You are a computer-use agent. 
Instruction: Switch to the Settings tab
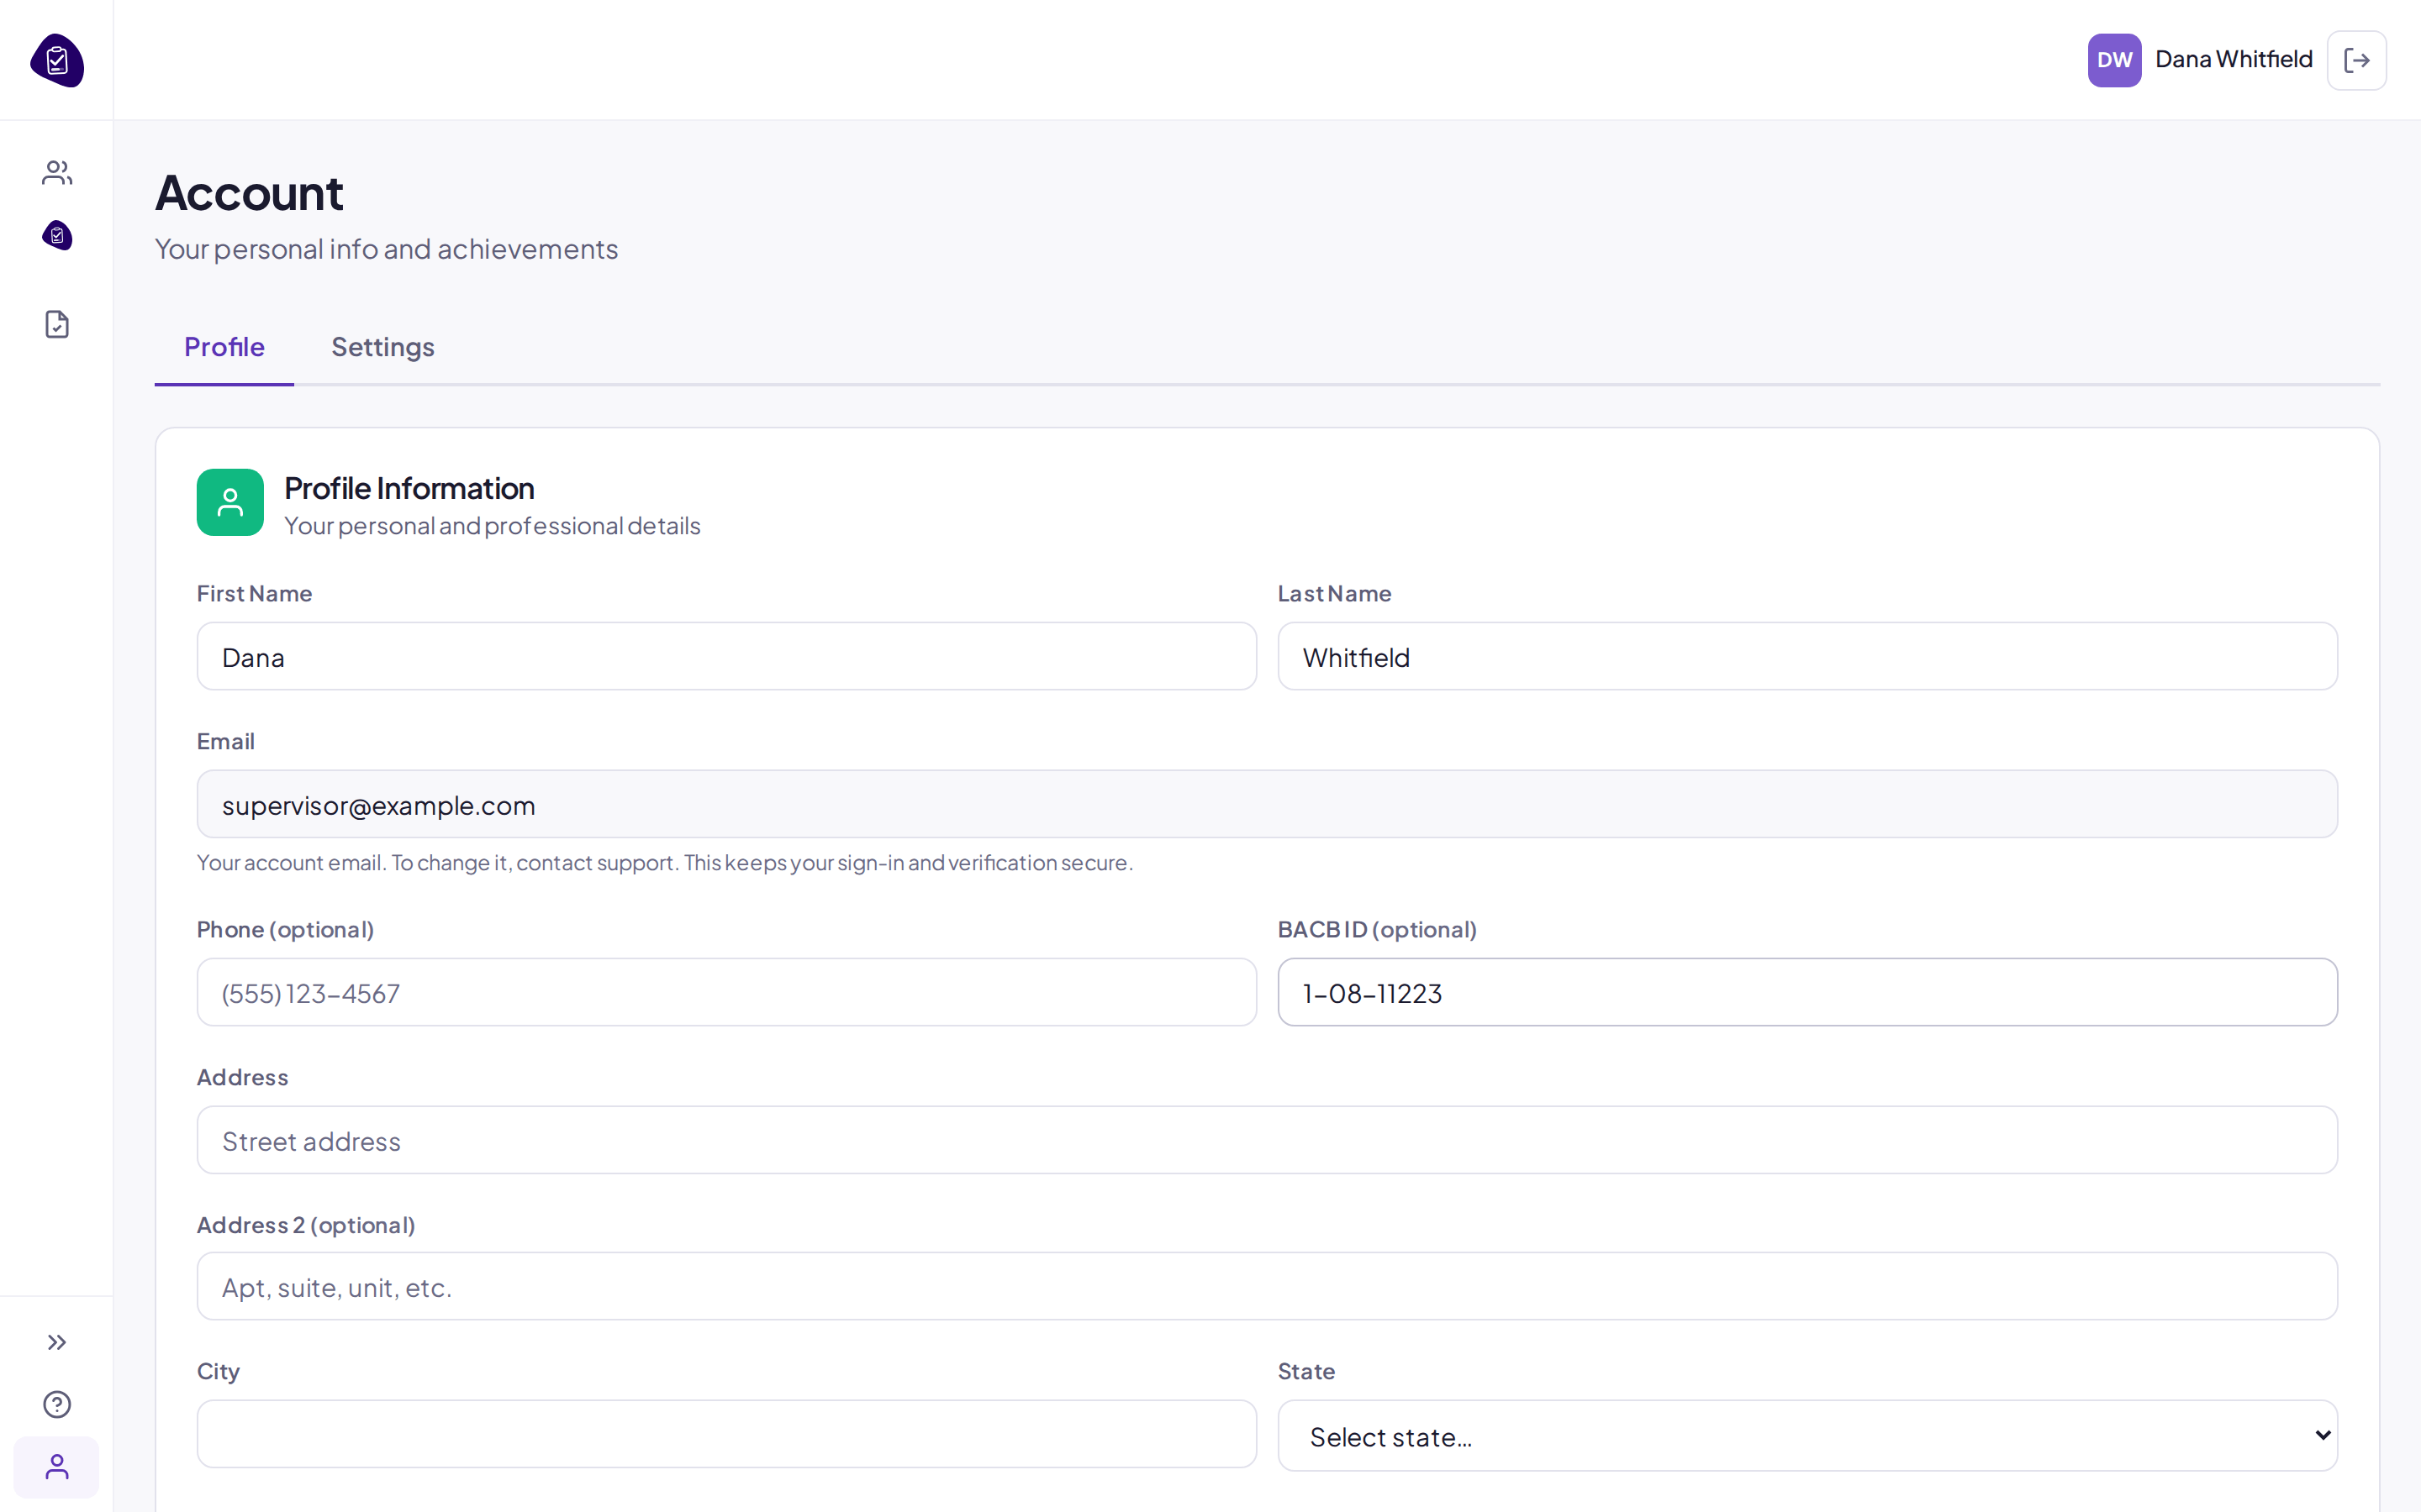click(x=383, y=347)
